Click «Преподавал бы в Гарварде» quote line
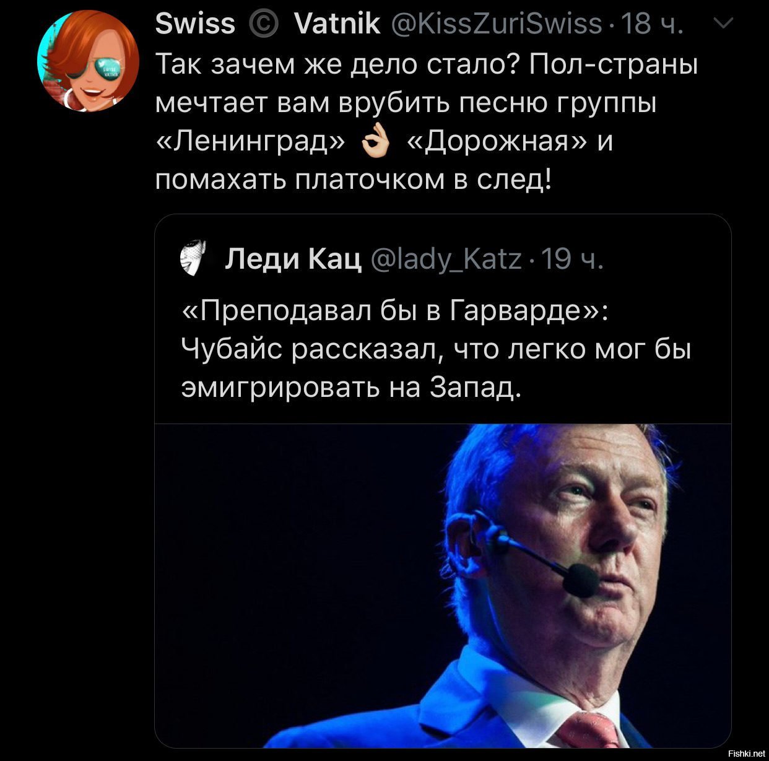The image size is (769, 761). coord(394,311)
